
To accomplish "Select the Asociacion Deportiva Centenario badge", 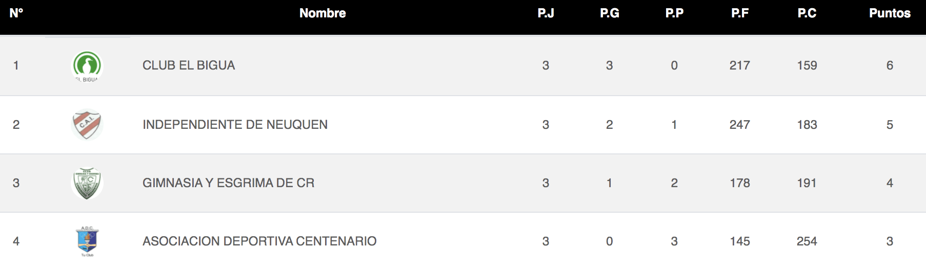I will coord(87,241).
